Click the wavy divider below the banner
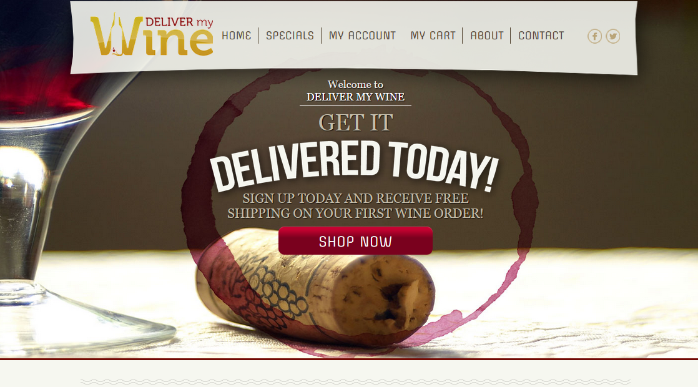The width and height of the screenshot is (698, 387). coord(355,381)
